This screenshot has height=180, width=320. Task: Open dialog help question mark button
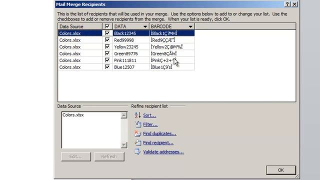pyautogui.click(x=287, y=4)
